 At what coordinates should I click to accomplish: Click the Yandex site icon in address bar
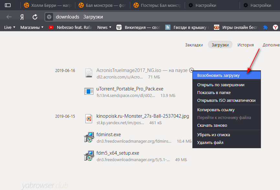(x=49, y=17)
